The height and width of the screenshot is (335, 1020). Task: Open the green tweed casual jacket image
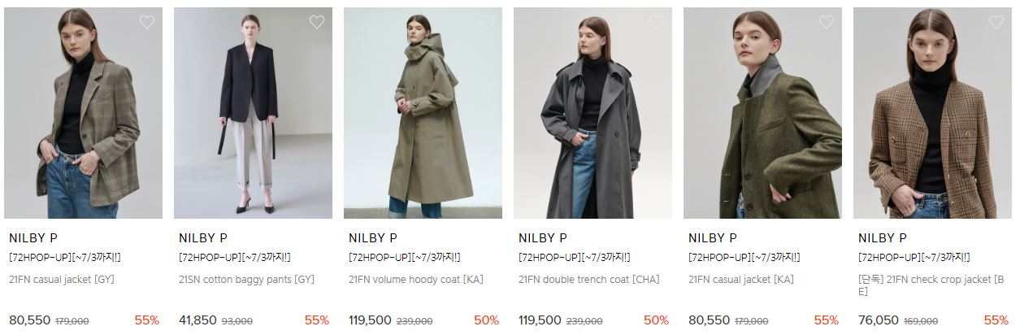coord(762,113)
